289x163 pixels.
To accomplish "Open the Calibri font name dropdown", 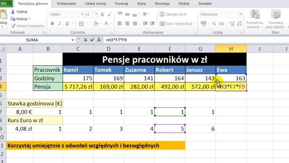I will pyautogui.click(x=82, y=14).
